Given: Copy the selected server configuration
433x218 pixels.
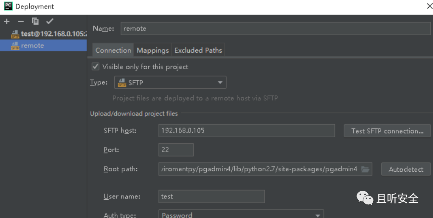Looking at the screenshot, I should pyautogui.click(x=35, y=21).
